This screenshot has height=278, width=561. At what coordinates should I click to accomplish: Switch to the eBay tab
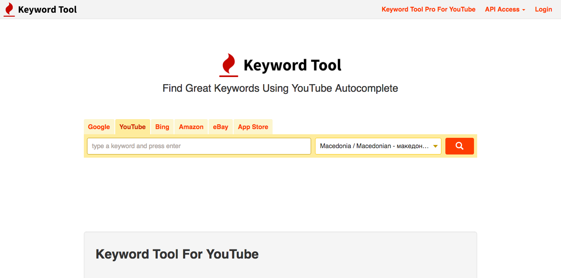(x=221, y=127)
